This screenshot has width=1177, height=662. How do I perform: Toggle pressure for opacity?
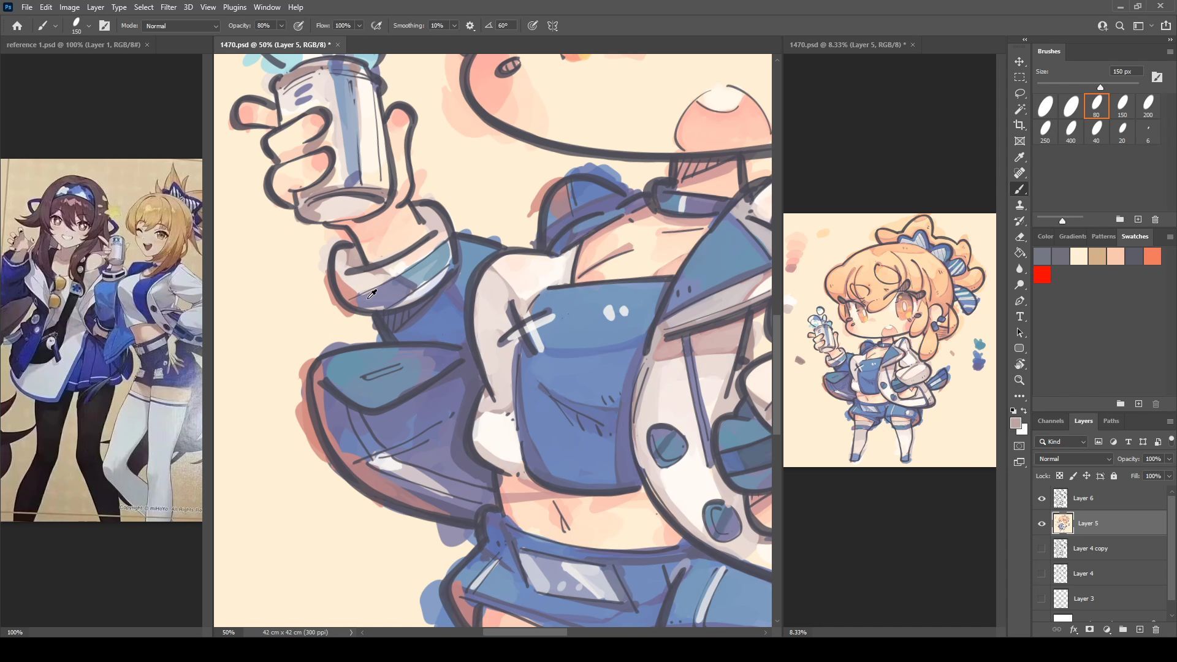(x=299, y=26)
